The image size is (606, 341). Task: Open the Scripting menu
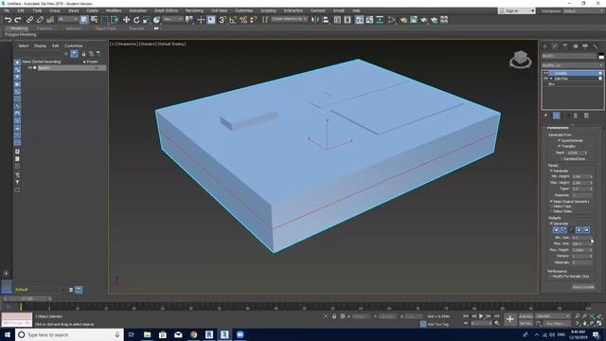point(268,10)
